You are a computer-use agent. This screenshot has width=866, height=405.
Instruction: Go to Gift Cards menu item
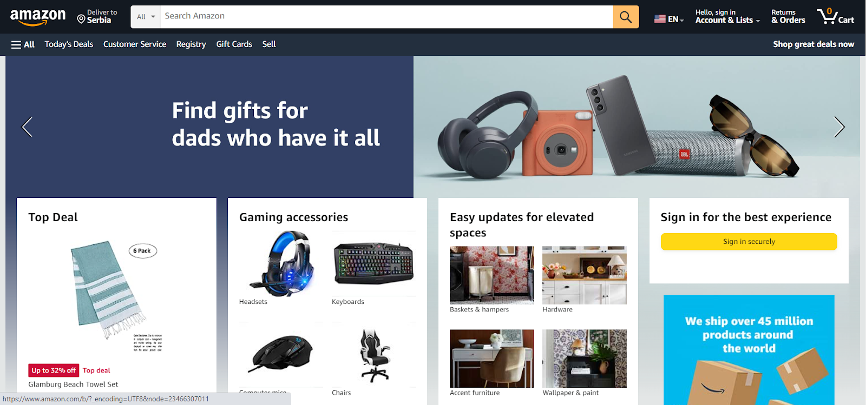234,44
